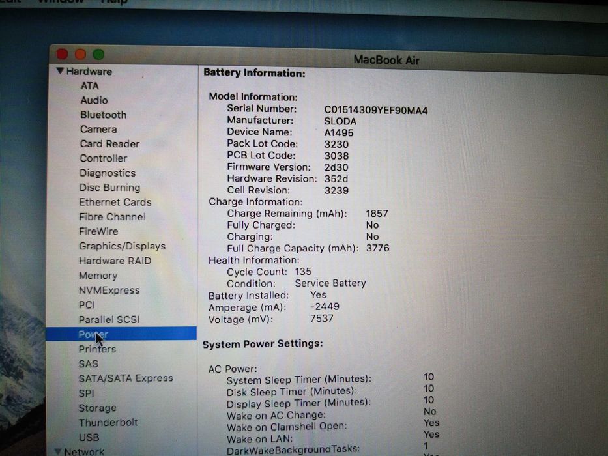
Task: Click the Wake on Clamshell Open label
Action: (x=287, y=427)
